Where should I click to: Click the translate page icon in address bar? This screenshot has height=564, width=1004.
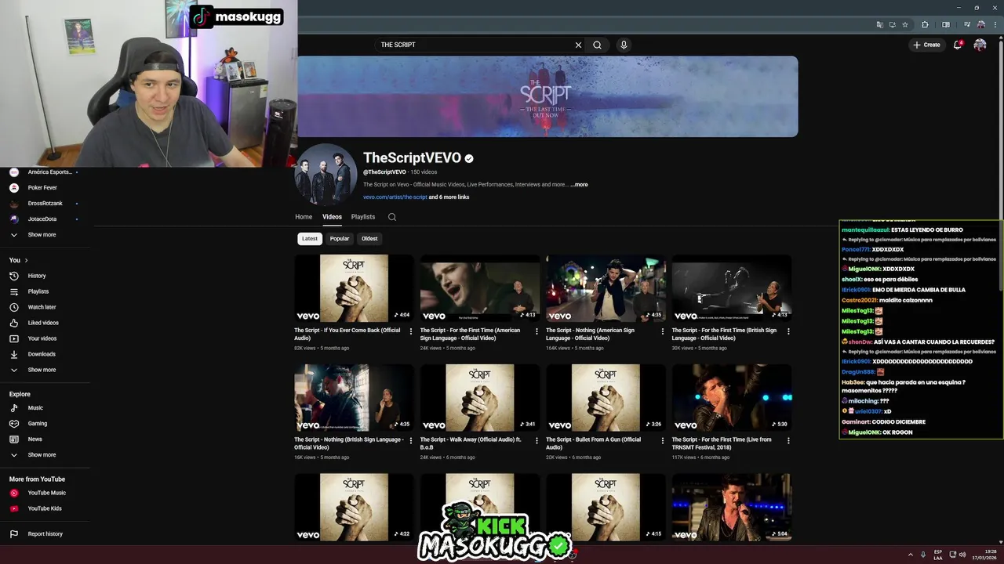pos(880,24)
